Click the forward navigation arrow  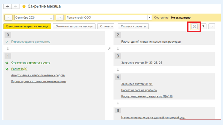point(15,6)
